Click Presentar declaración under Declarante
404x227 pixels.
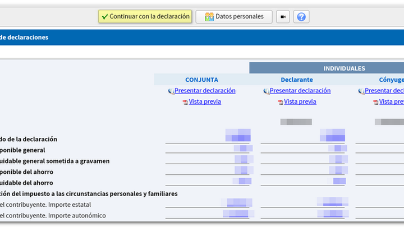click(300, 91)
